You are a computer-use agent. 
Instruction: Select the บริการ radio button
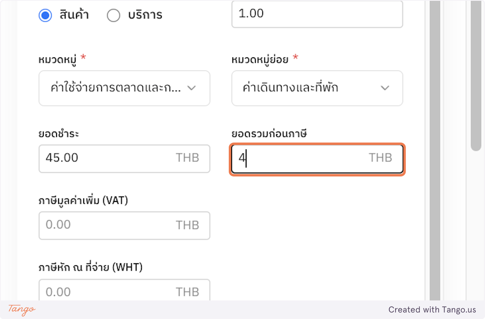[x=114, y=15]
